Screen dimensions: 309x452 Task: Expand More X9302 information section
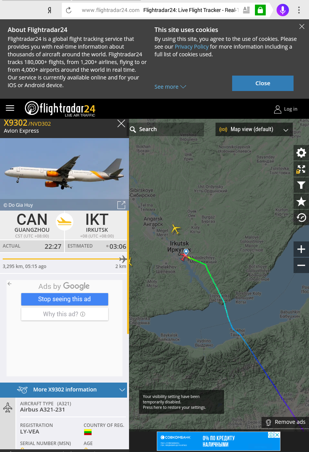pyautogui.click(x=63, y=390)
